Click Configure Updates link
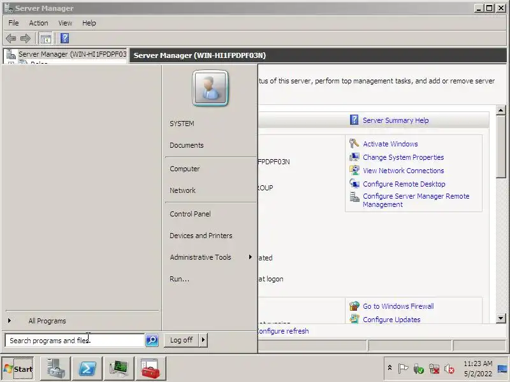 click(391, 320)
